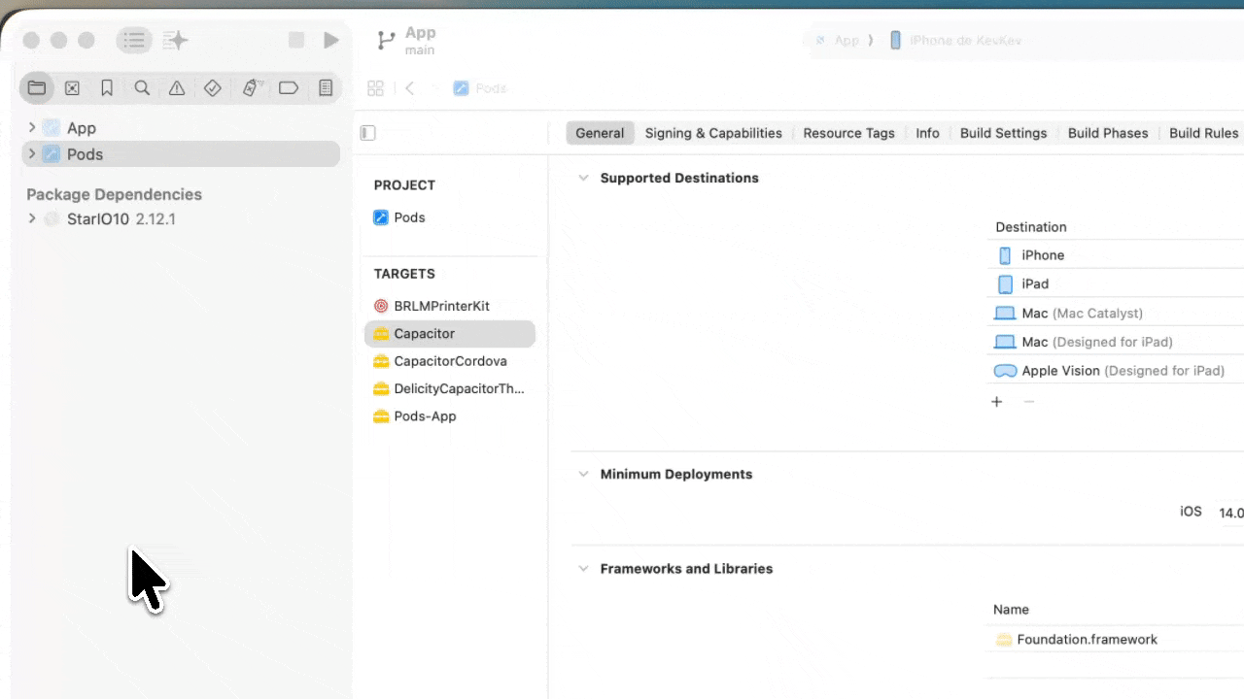Collapse the Frameworks and Libraries section
This screenshot has height=699, width=1244.
[x=583, y=569]
